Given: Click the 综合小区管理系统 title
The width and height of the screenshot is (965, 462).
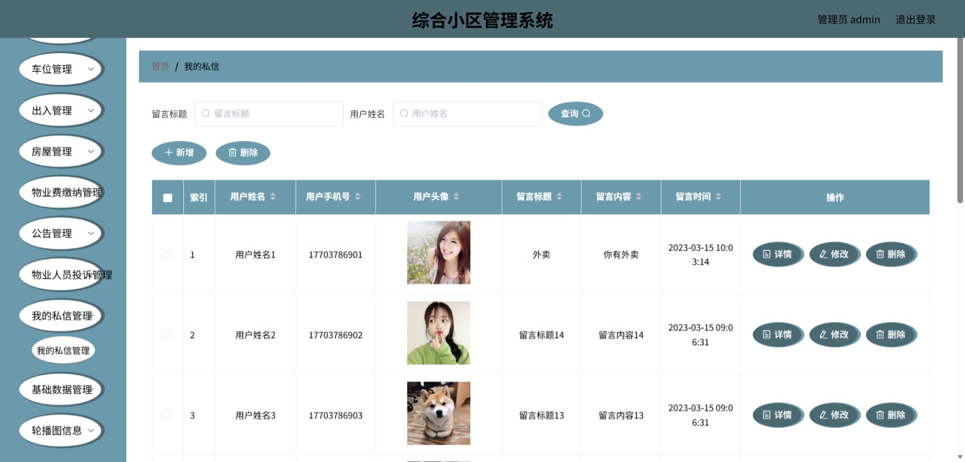Looking at the screenshot, I should 482,20.
